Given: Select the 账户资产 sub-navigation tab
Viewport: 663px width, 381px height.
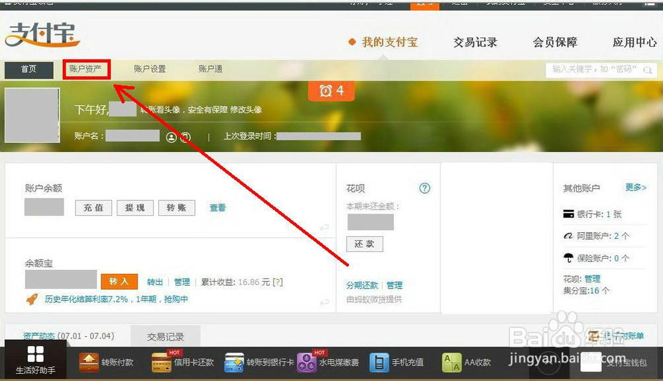Looking at the screenshot, I should point(86,69).
